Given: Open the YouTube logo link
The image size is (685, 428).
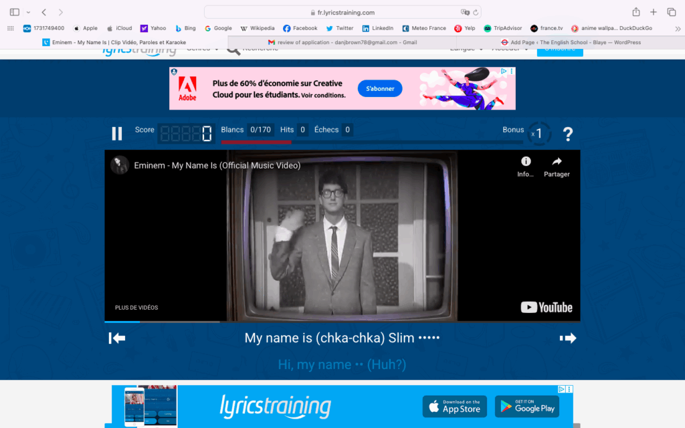Looking at the screenshot, I should pos(546,308).
